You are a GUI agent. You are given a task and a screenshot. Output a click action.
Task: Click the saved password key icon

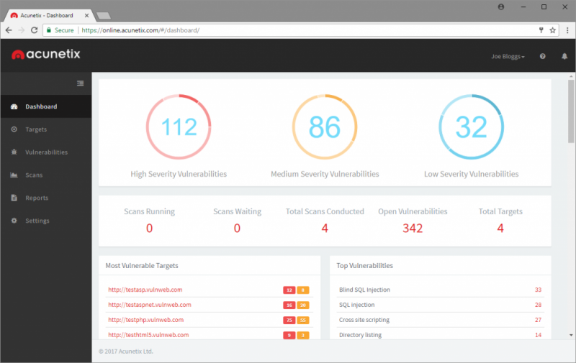[x=541, y=30]
